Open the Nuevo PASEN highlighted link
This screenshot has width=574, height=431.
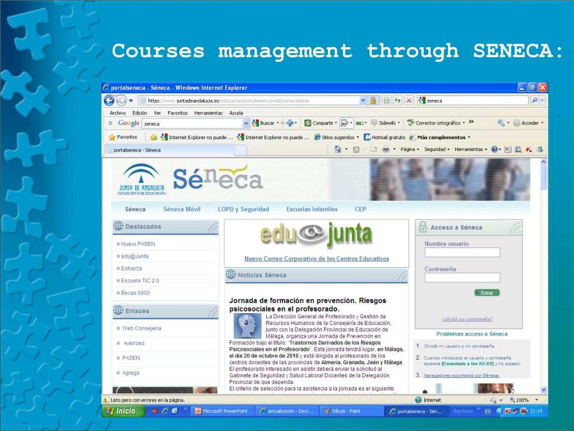click(x=138, y=244)
